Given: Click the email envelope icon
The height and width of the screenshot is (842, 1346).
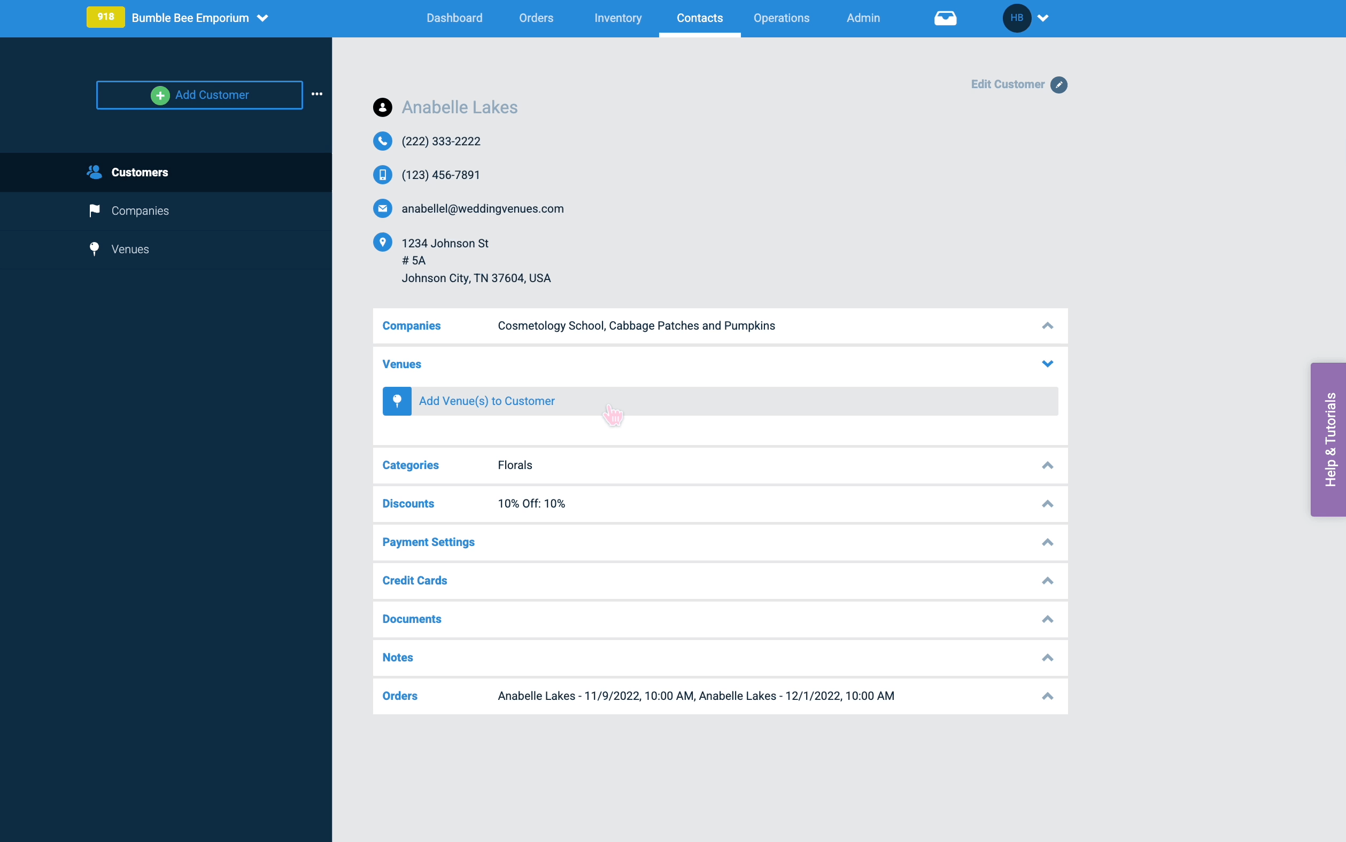Looking at the screenshot, I should (383, 208).
